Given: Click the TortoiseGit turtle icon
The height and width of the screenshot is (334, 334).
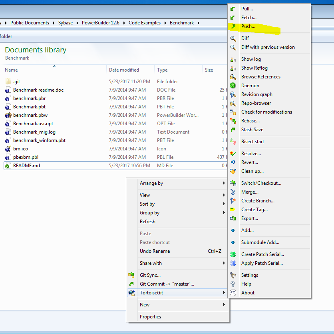Looking at the screenshot, I should click(131, 293).
